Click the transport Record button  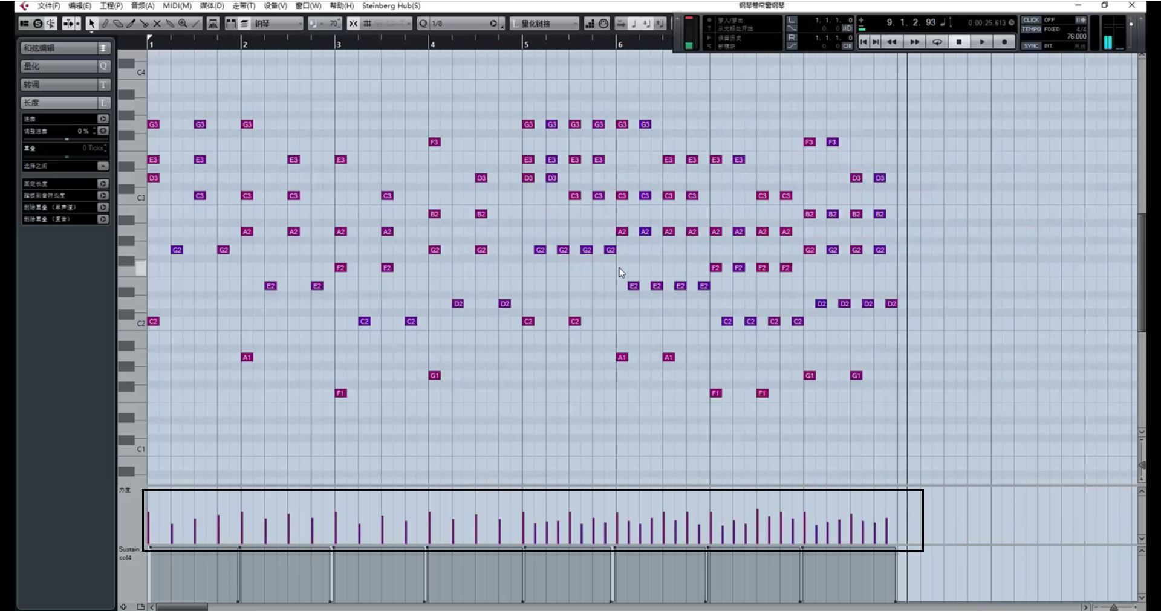click(x=1004, y=42)
